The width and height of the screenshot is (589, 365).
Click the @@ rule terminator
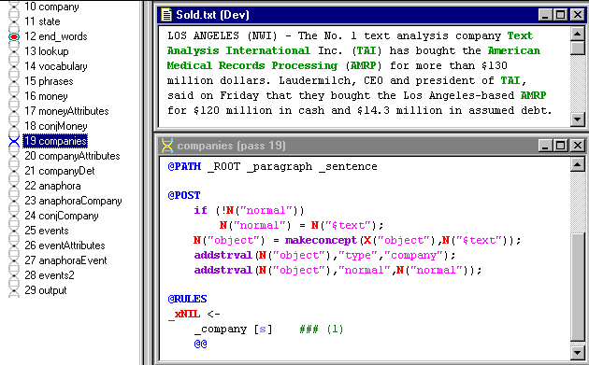[x=201, y=344]
